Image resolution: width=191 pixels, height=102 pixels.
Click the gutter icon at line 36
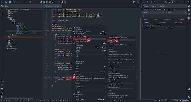50,77
